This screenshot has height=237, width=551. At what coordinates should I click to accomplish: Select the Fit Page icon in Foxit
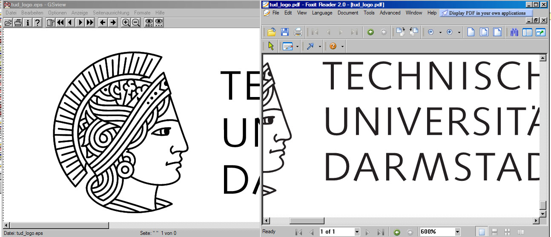484,32
